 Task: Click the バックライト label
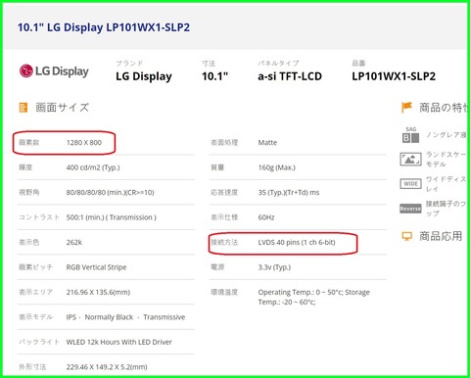pos(39,342)
